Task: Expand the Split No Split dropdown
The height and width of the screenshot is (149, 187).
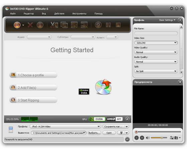Action: click(156, 71)
